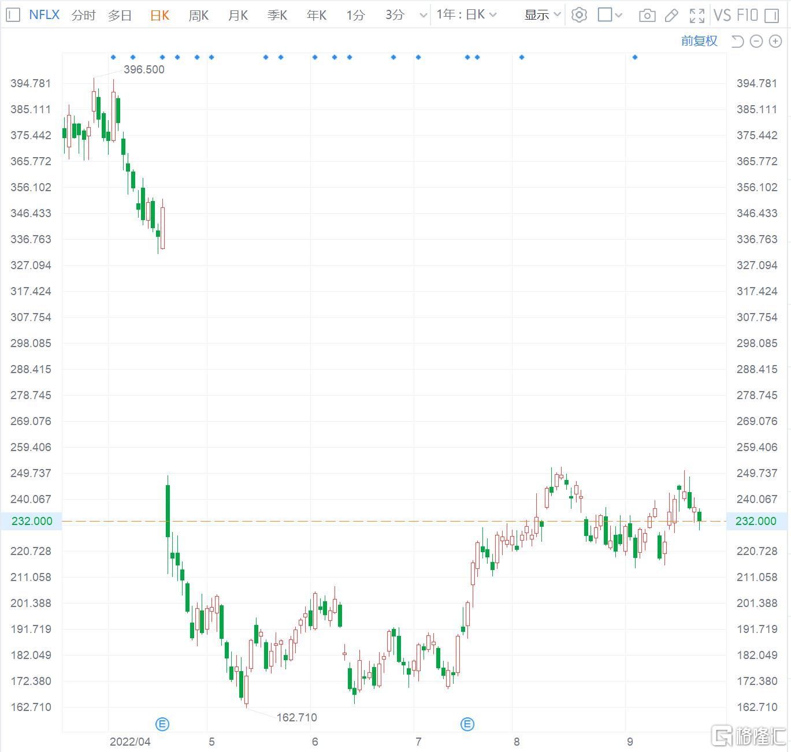Take a chart screenshot with camera icon
The width and height of the screenshot is (791, 752).
(647, 16)
